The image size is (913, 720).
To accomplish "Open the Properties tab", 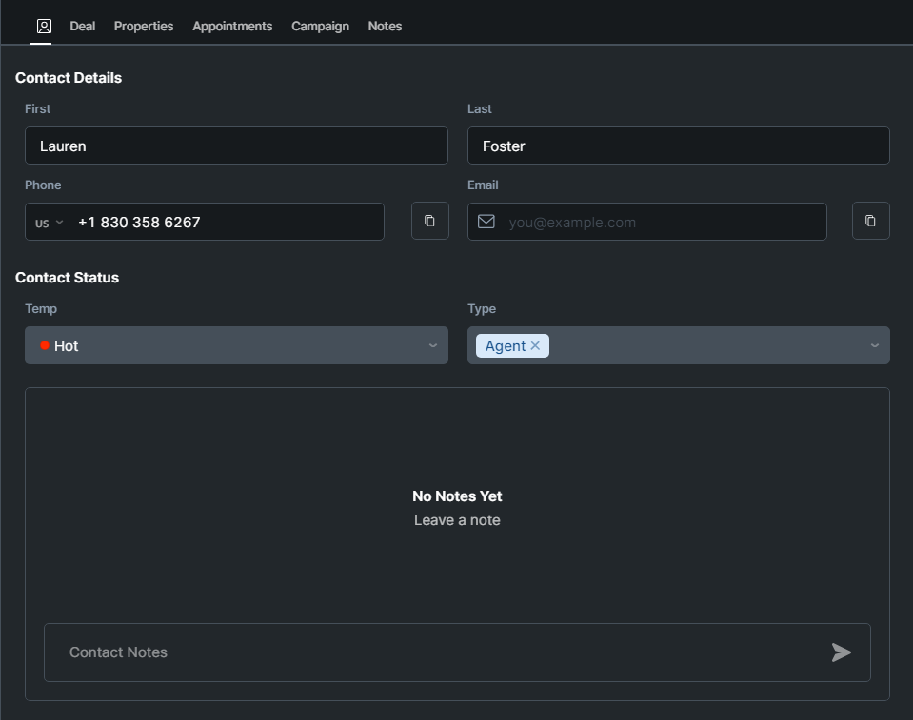I will 144,27.
